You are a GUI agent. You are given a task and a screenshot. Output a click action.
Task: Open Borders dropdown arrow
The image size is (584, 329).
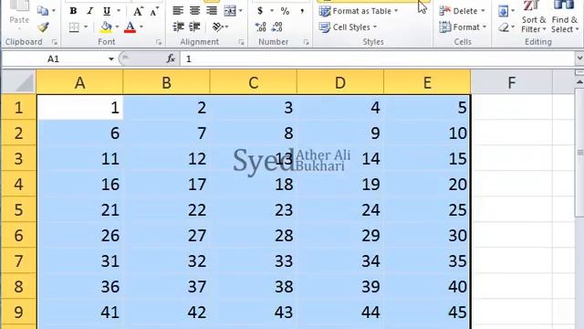(x=86, y=27)
